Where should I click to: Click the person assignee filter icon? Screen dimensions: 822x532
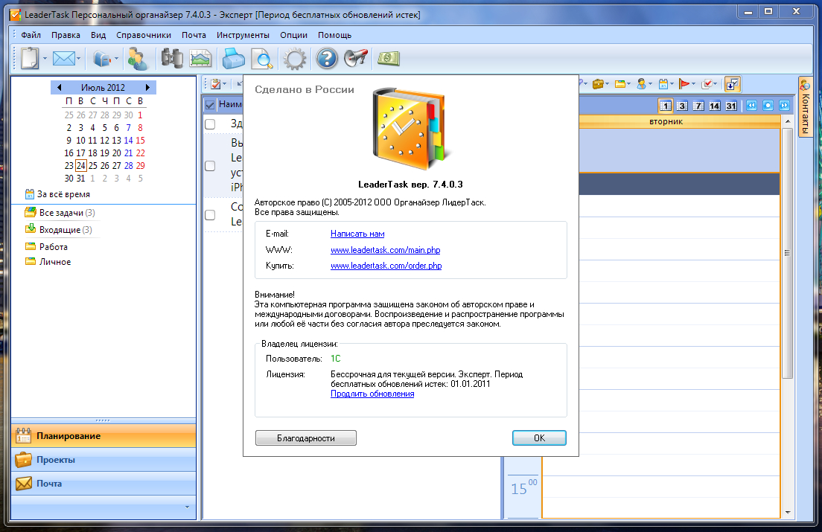pos(641,84)
